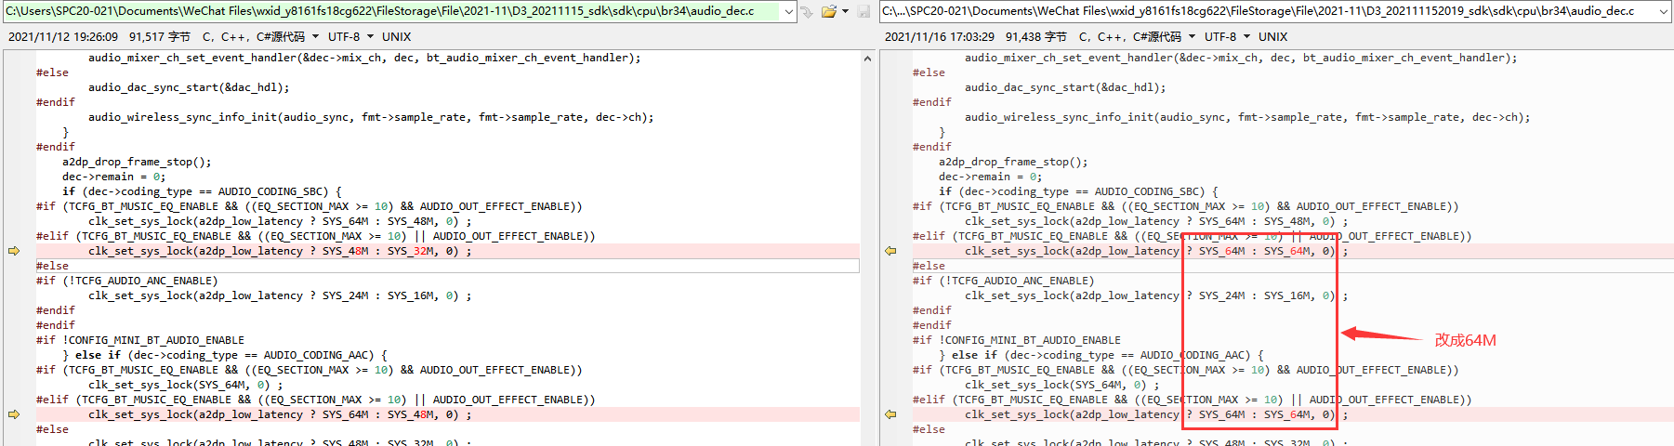Click right file date 2021/11/16 17:03:29
The image size is (1674, 446).
click(940, 37)
